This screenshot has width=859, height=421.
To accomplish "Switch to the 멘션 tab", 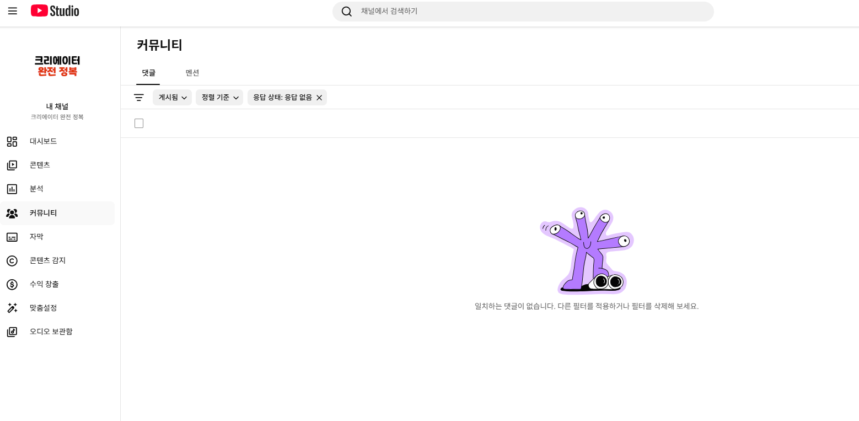I will pos(192,72).
